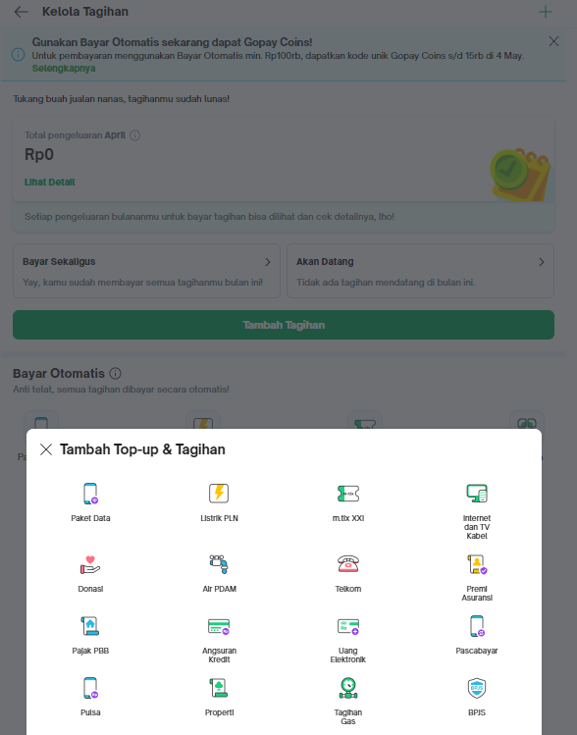Choose Angsuran Kredit option
The height and width of the screenshot is (735, 577).
pos(219,626)
